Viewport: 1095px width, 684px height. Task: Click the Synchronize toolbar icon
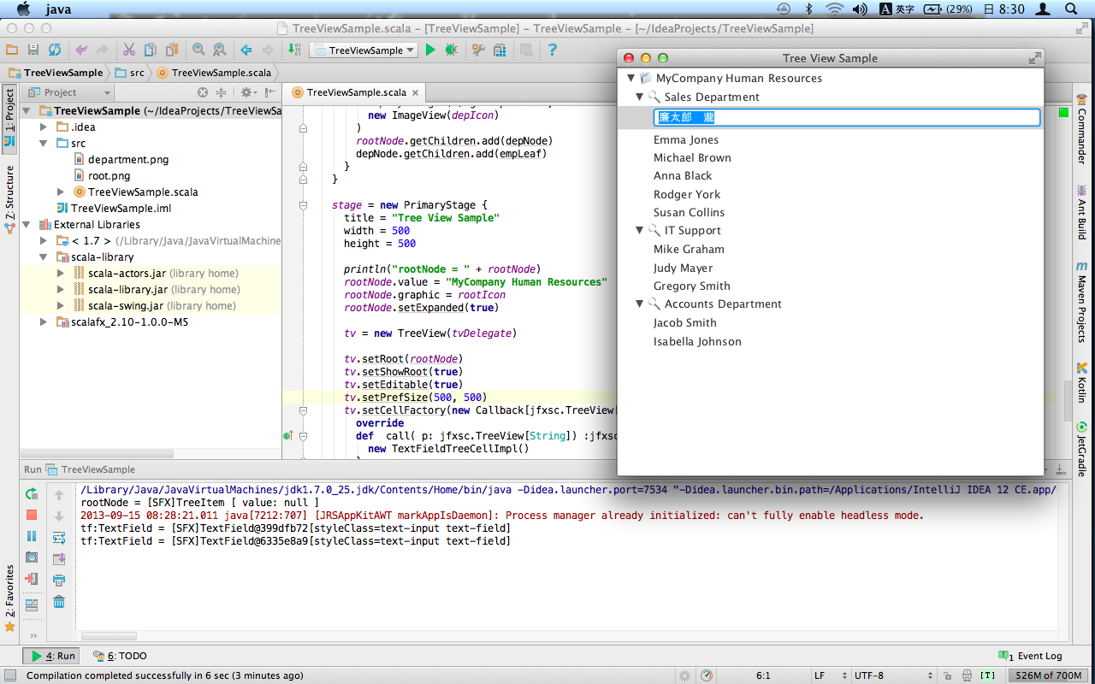coord(55,50)
